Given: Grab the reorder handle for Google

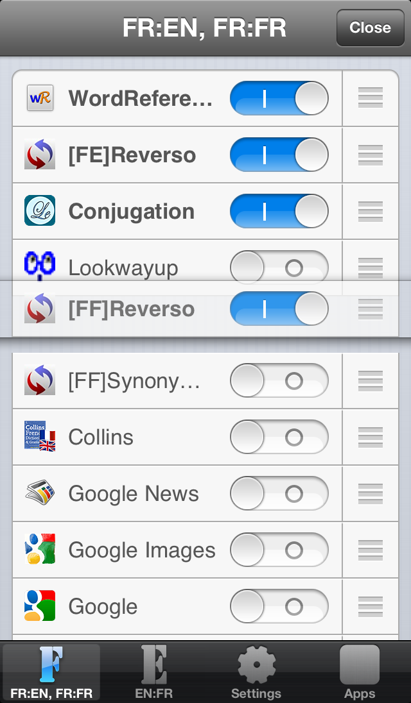Looking at the screenshot, I should pos(371,607).
